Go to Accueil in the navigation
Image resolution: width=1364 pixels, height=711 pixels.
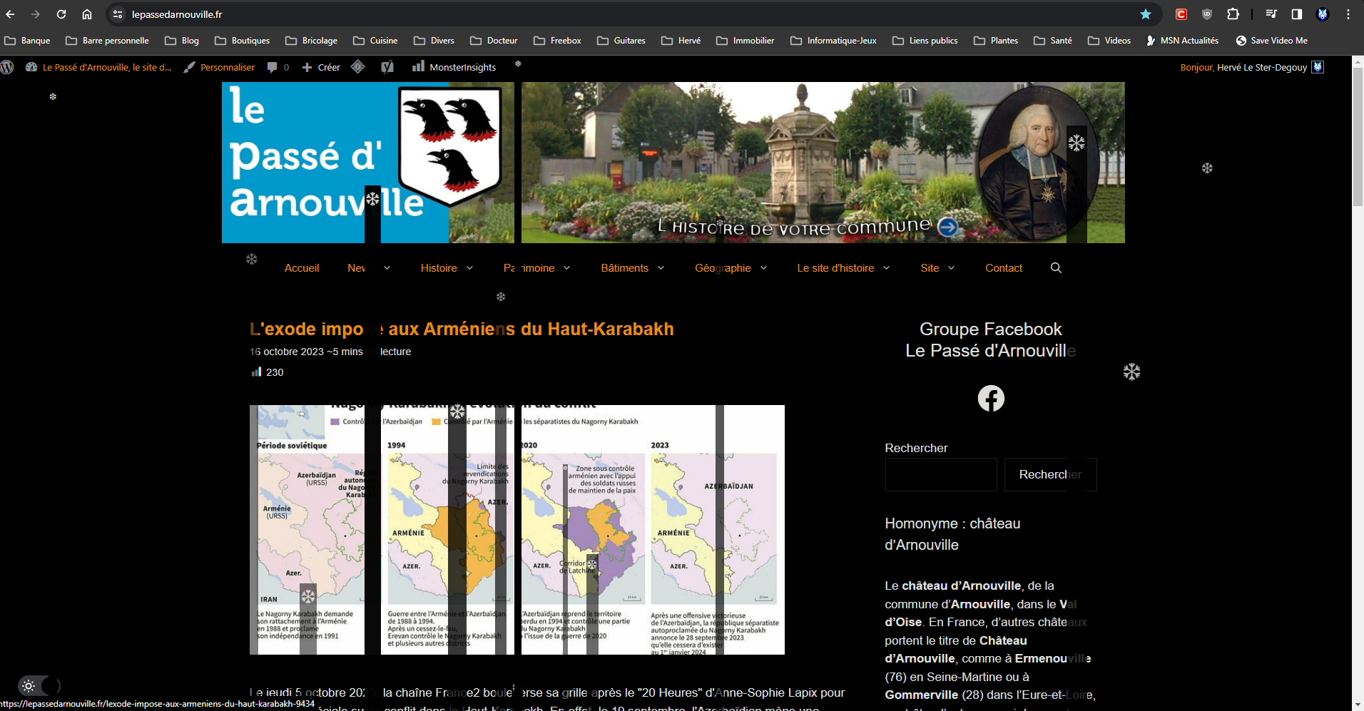(x=302, y=268)
